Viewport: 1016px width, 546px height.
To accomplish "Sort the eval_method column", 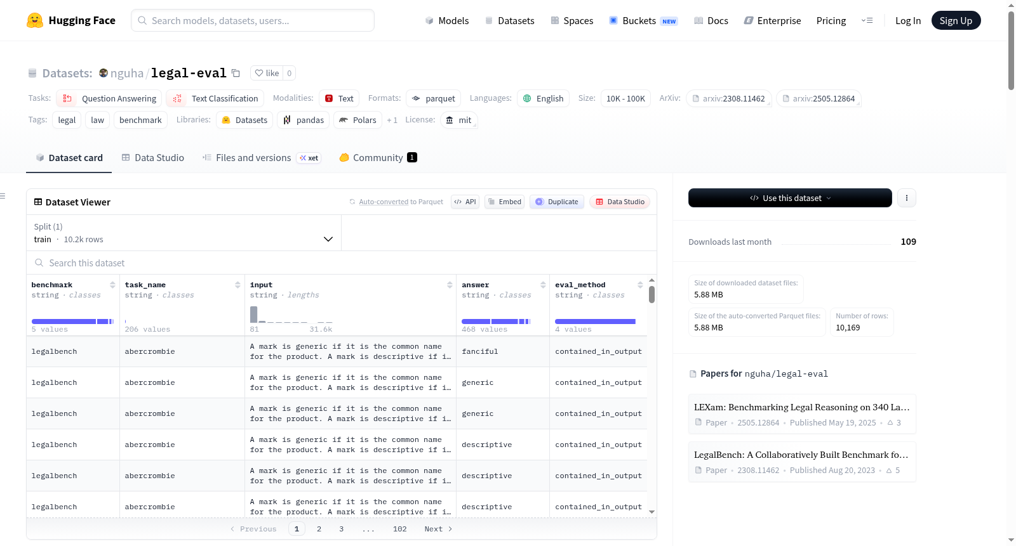I will 640,285.
